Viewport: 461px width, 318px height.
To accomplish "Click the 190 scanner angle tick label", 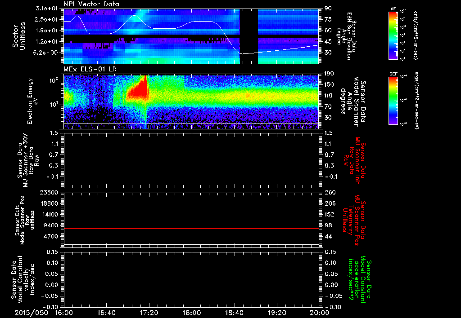I will coord(329,74).
